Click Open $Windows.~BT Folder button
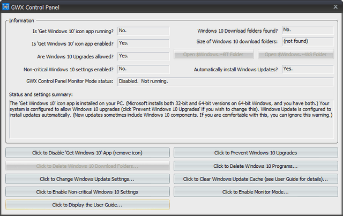 (x=214, y=54)
